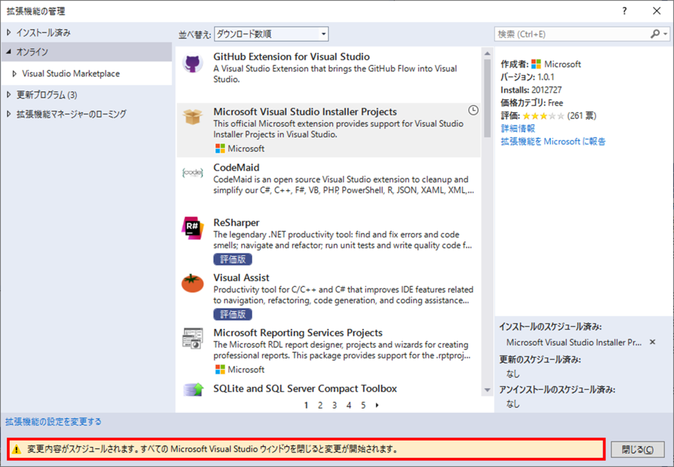This screenshot has width=674, height=467.
Task: Click the Reporting Services Projects icon
Action: (x=193, y=339)
